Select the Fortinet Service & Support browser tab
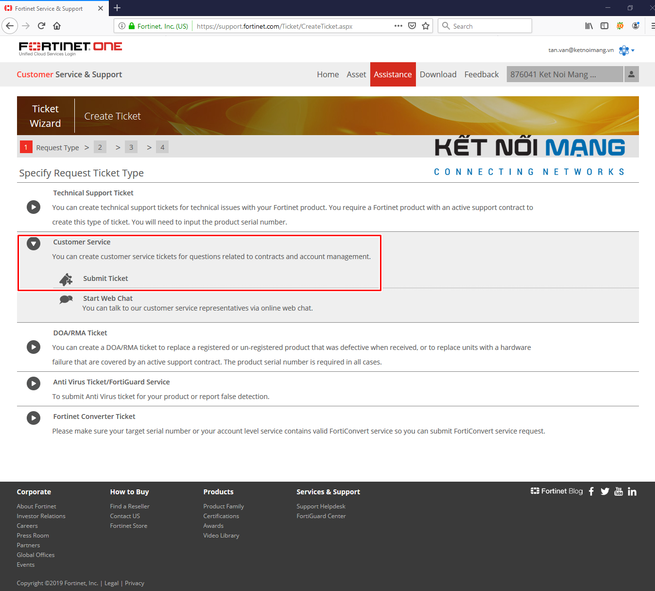Screen dimensions: 655x591 [53, 8]
